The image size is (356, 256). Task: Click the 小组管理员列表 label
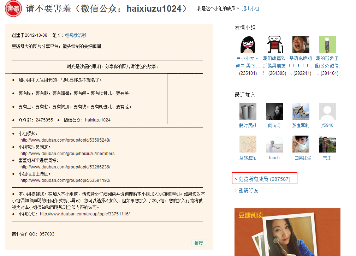tap(35, 147)
